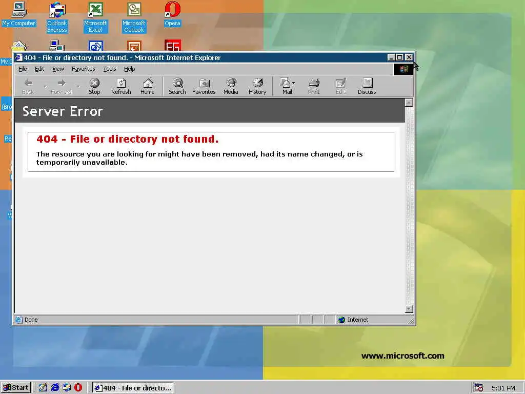Open the Mail button dropdown arrow
The width and height of the screenshot is (525, 394).
point(294,83)
